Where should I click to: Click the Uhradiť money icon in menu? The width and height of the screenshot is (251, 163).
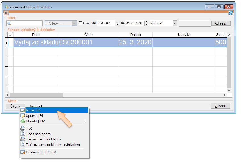pos(23,121)
